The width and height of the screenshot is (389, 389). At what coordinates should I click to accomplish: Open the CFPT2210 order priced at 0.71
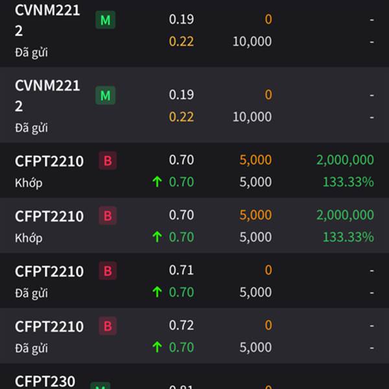194,281
